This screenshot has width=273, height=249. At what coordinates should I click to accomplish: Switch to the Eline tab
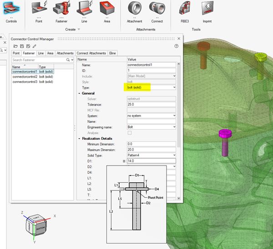pyautogui.click(x=112, y=54)
